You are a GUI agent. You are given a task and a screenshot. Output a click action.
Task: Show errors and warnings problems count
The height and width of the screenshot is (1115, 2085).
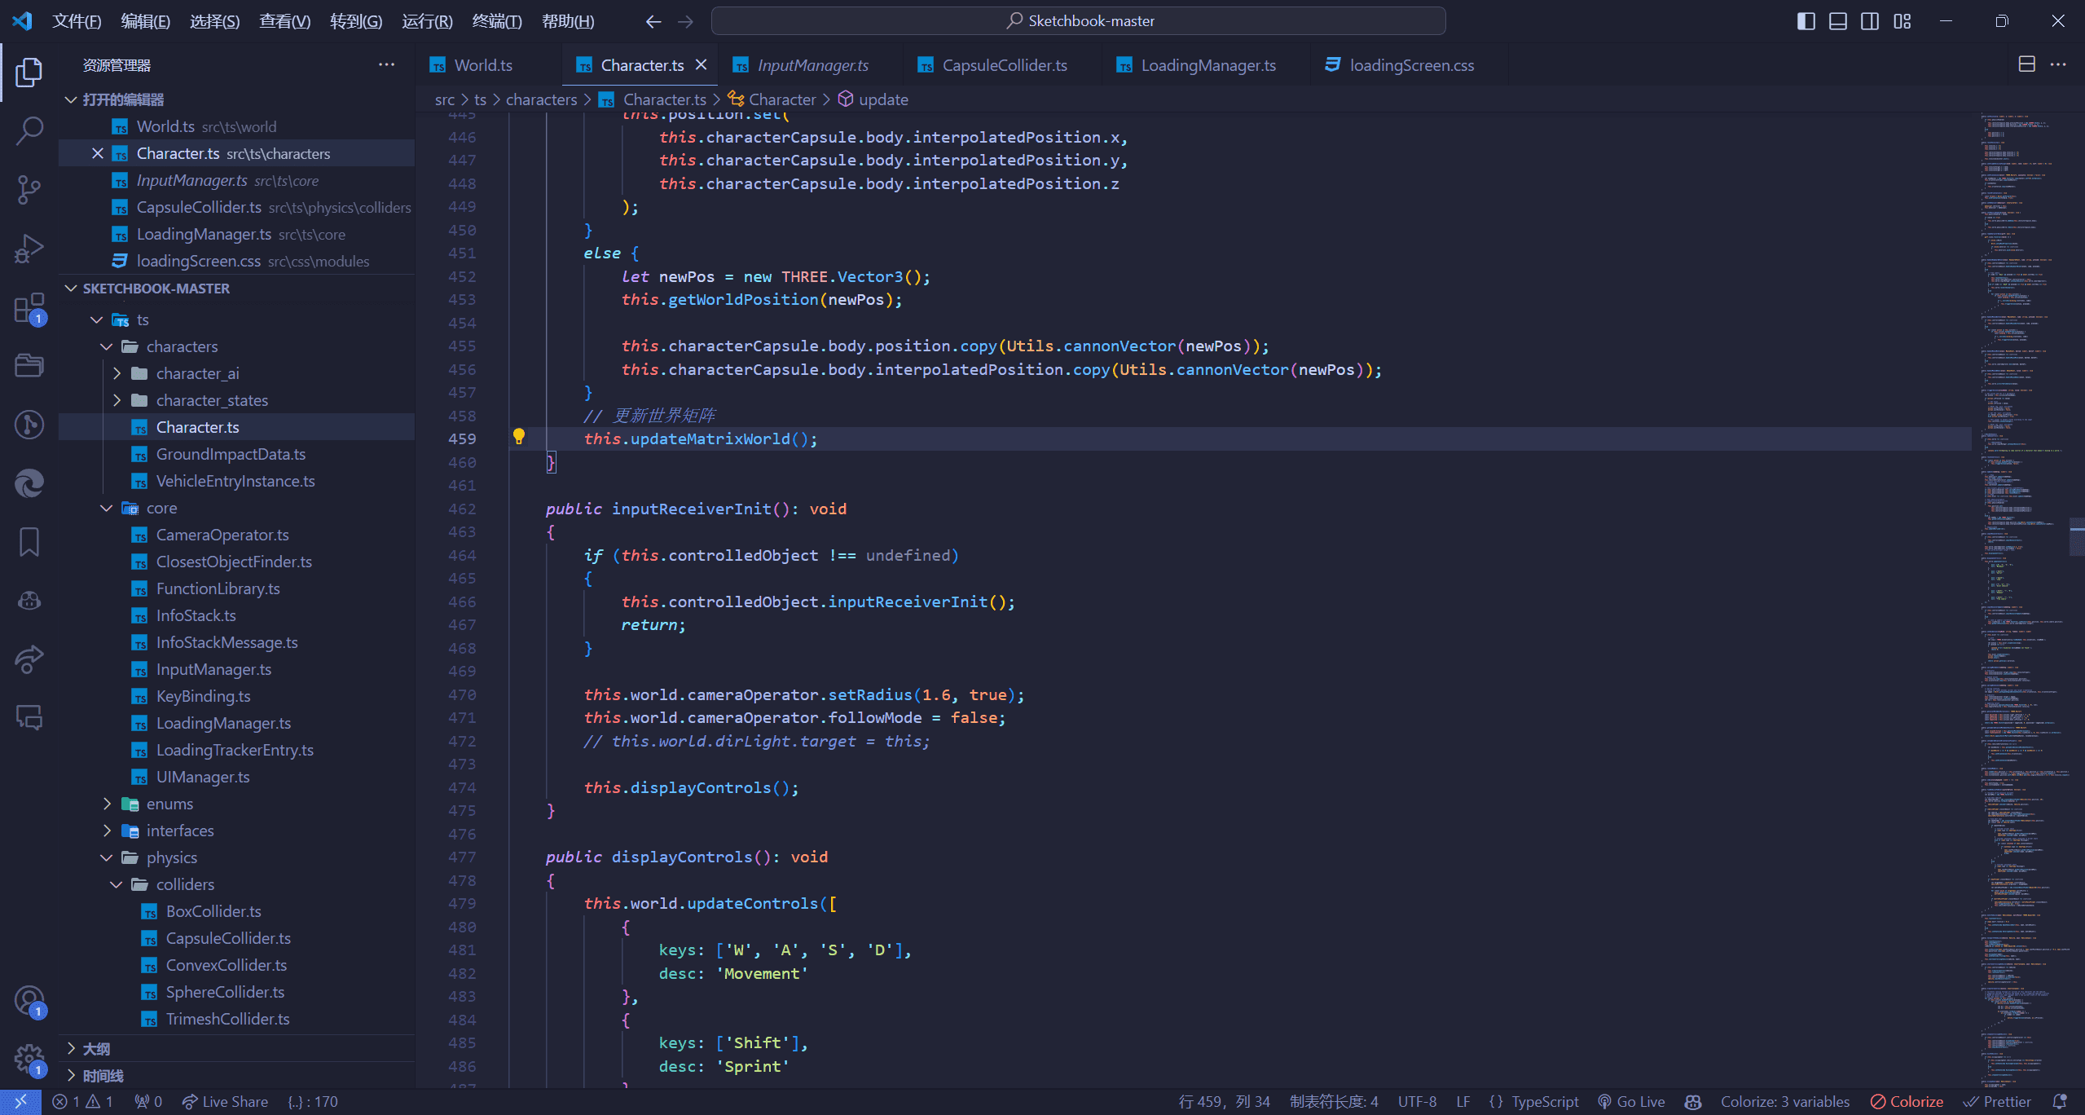pyautogui.click(x=82, y=1101)
